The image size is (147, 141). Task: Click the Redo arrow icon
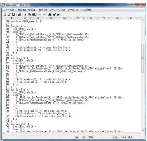pos(44,15)
